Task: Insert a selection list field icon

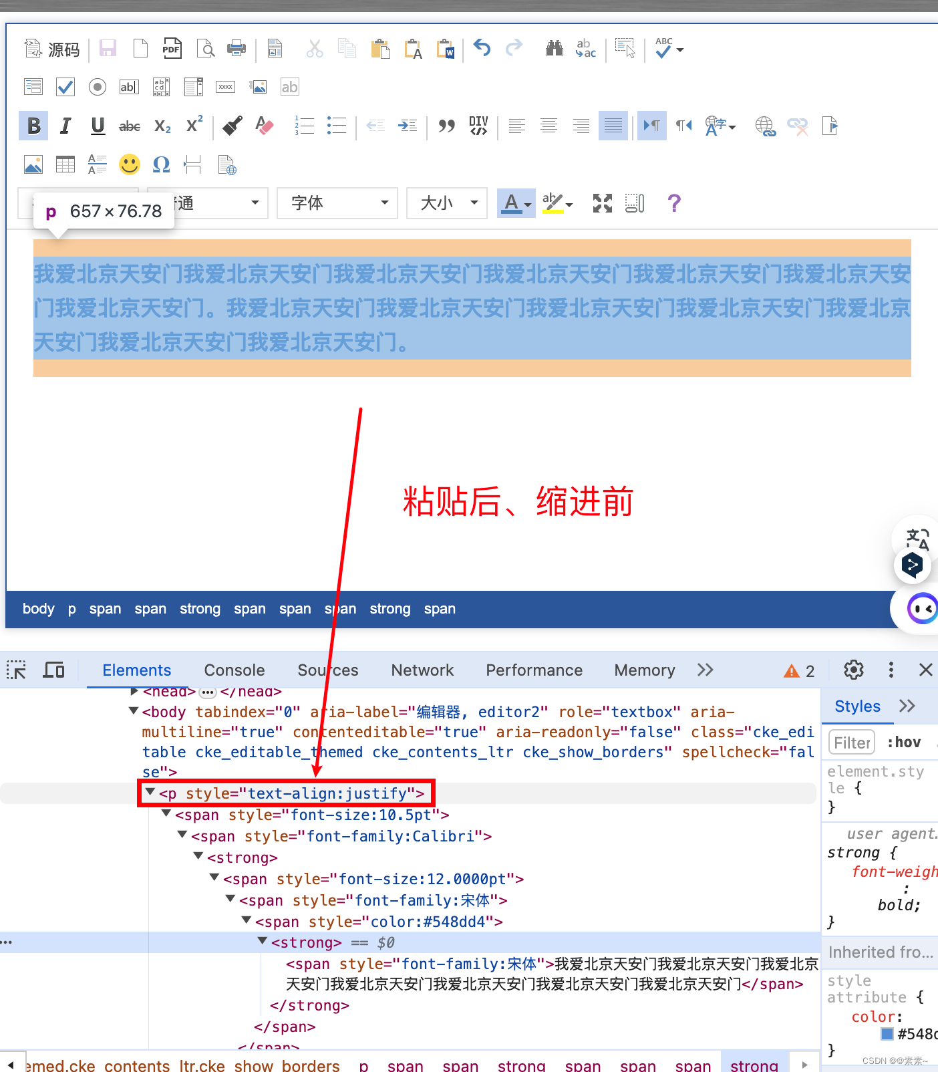Action: (194, 87)
